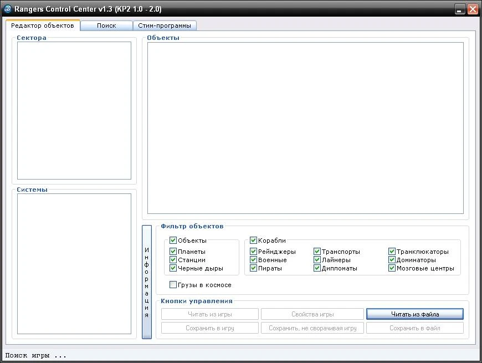Uncheck the Планеты checkbox
This screenshot has width=482, height=363.
pos(173,252)
